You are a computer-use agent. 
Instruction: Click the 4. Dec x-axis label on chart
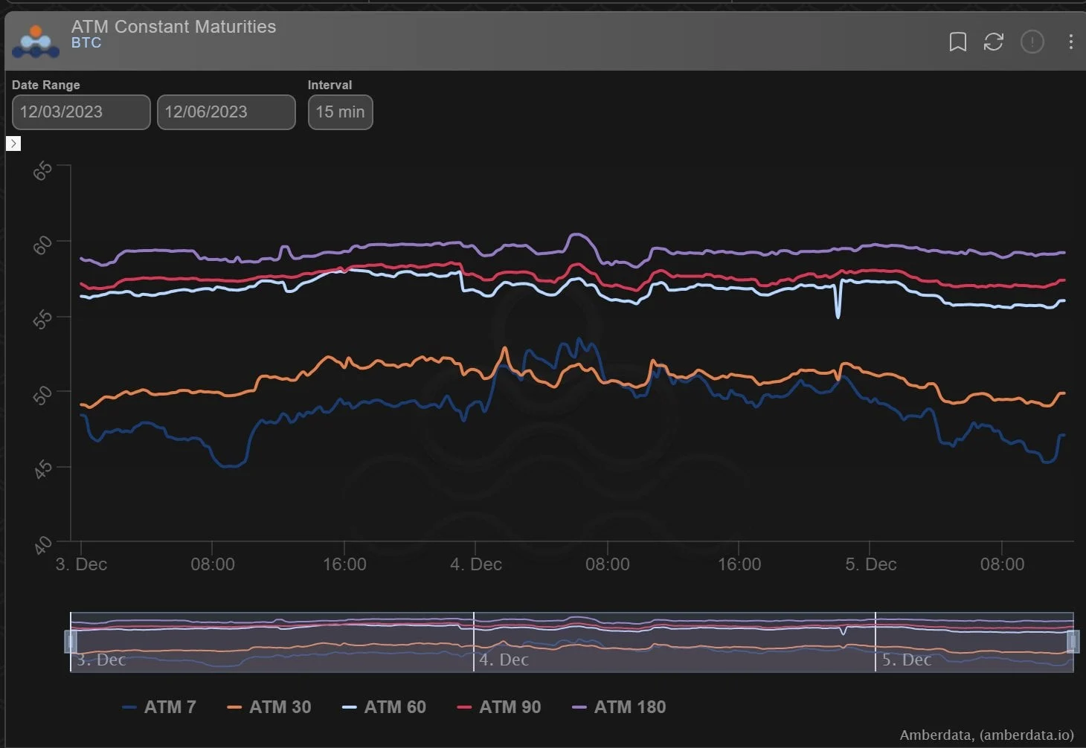(x=476, y=564)
